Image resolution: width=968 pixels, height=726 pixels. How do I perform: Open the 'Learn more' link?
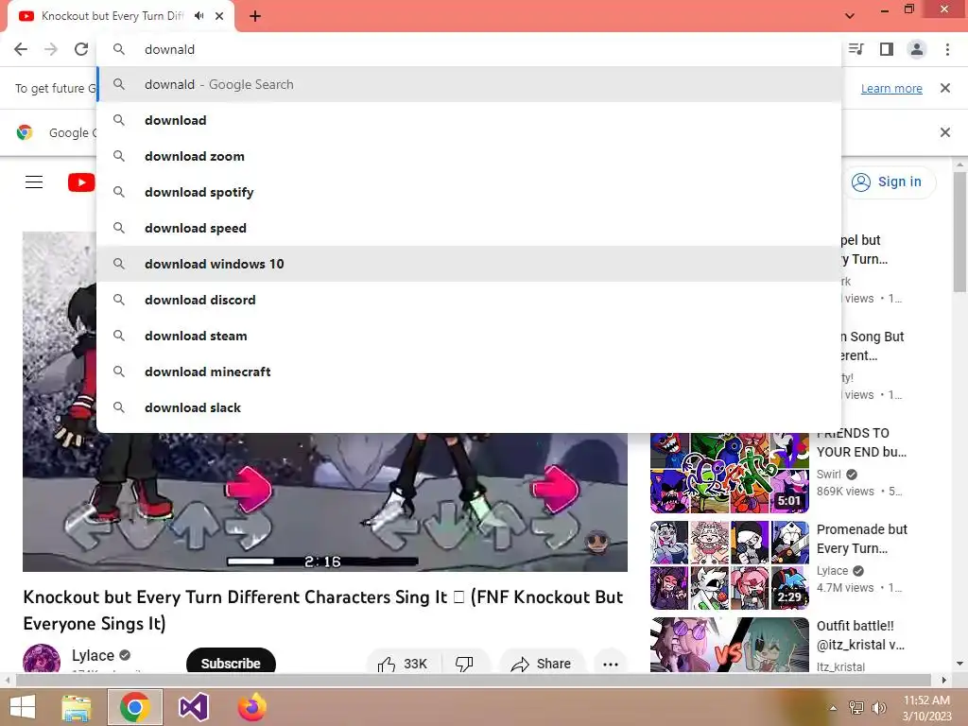tap(891, 88)
